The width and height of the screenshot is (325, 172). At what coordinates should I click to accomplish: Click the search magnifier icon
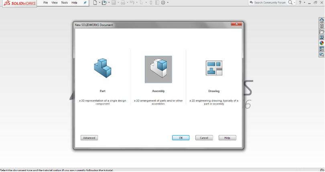290,2
